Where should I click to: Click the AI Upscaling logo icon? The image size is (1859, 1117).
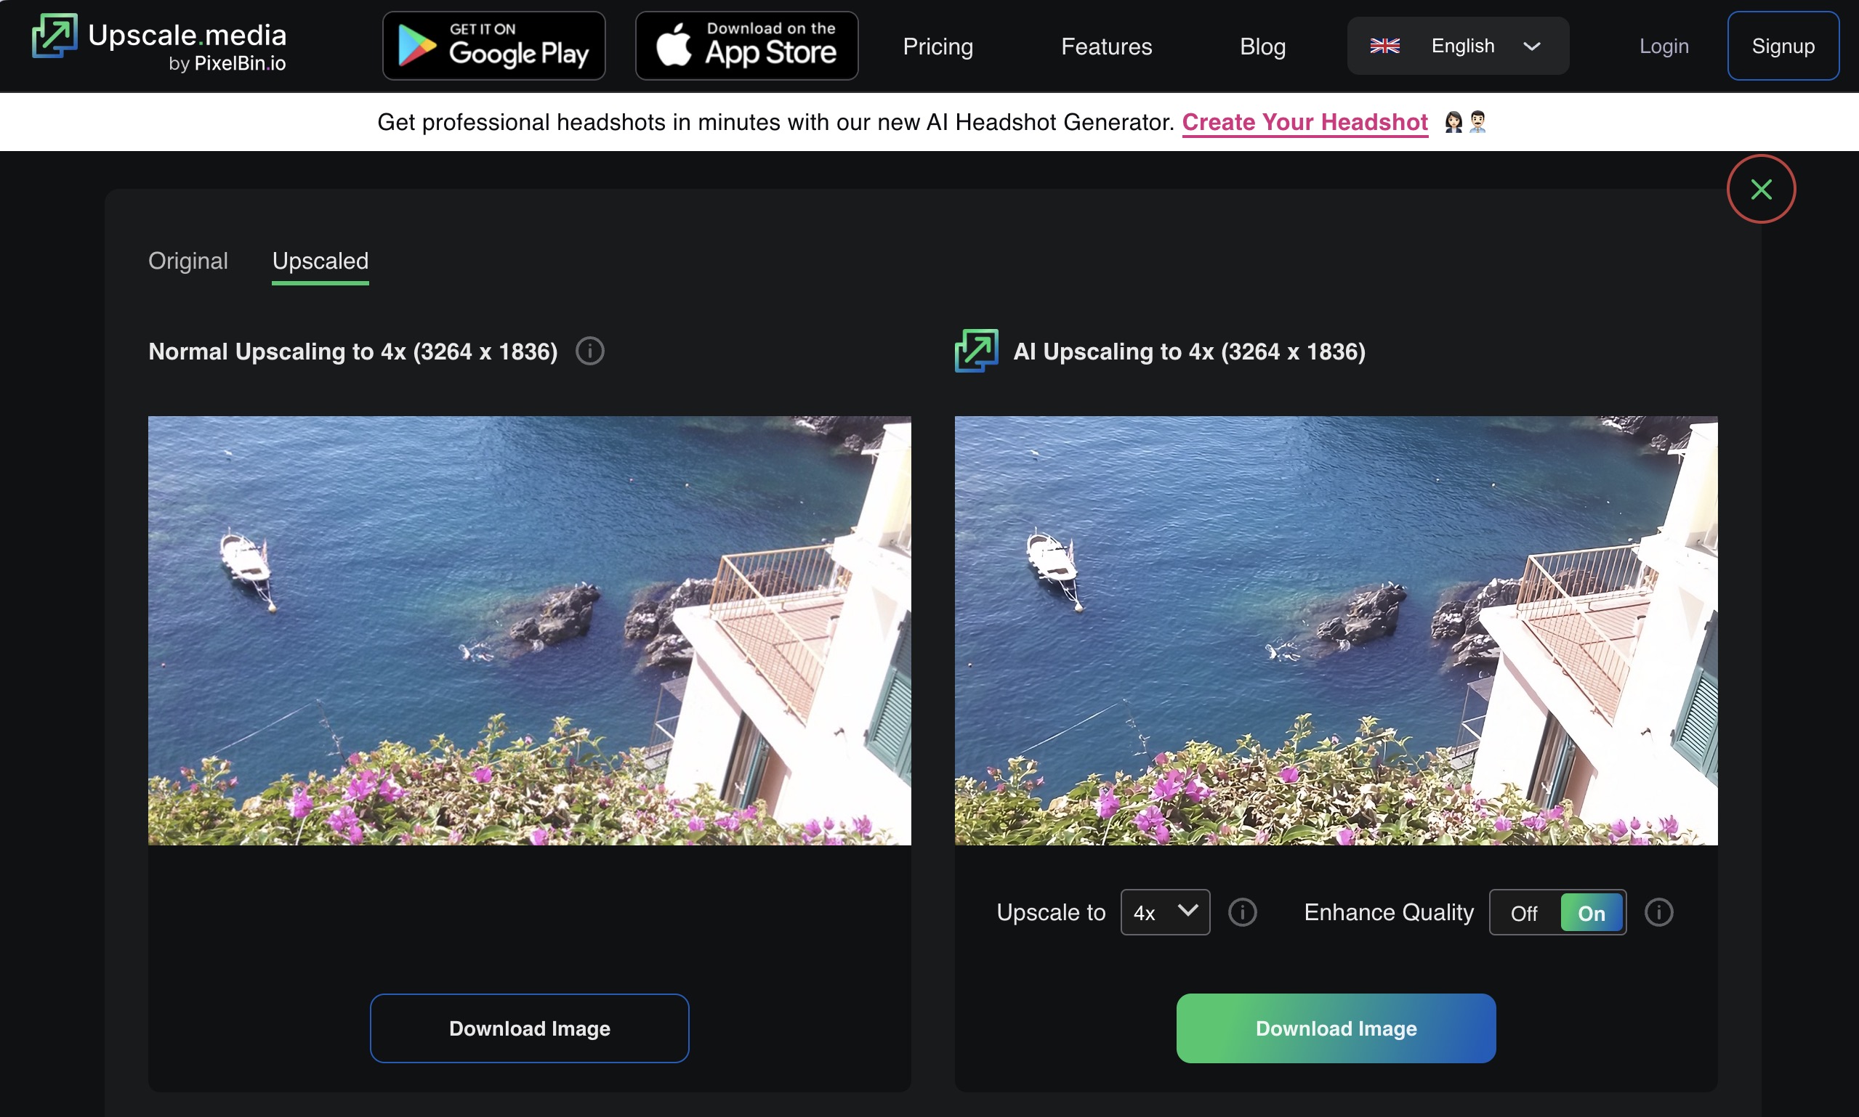[x=976, y=351]
